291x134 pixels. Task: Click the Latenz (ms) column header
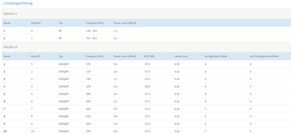click(181, 56)
